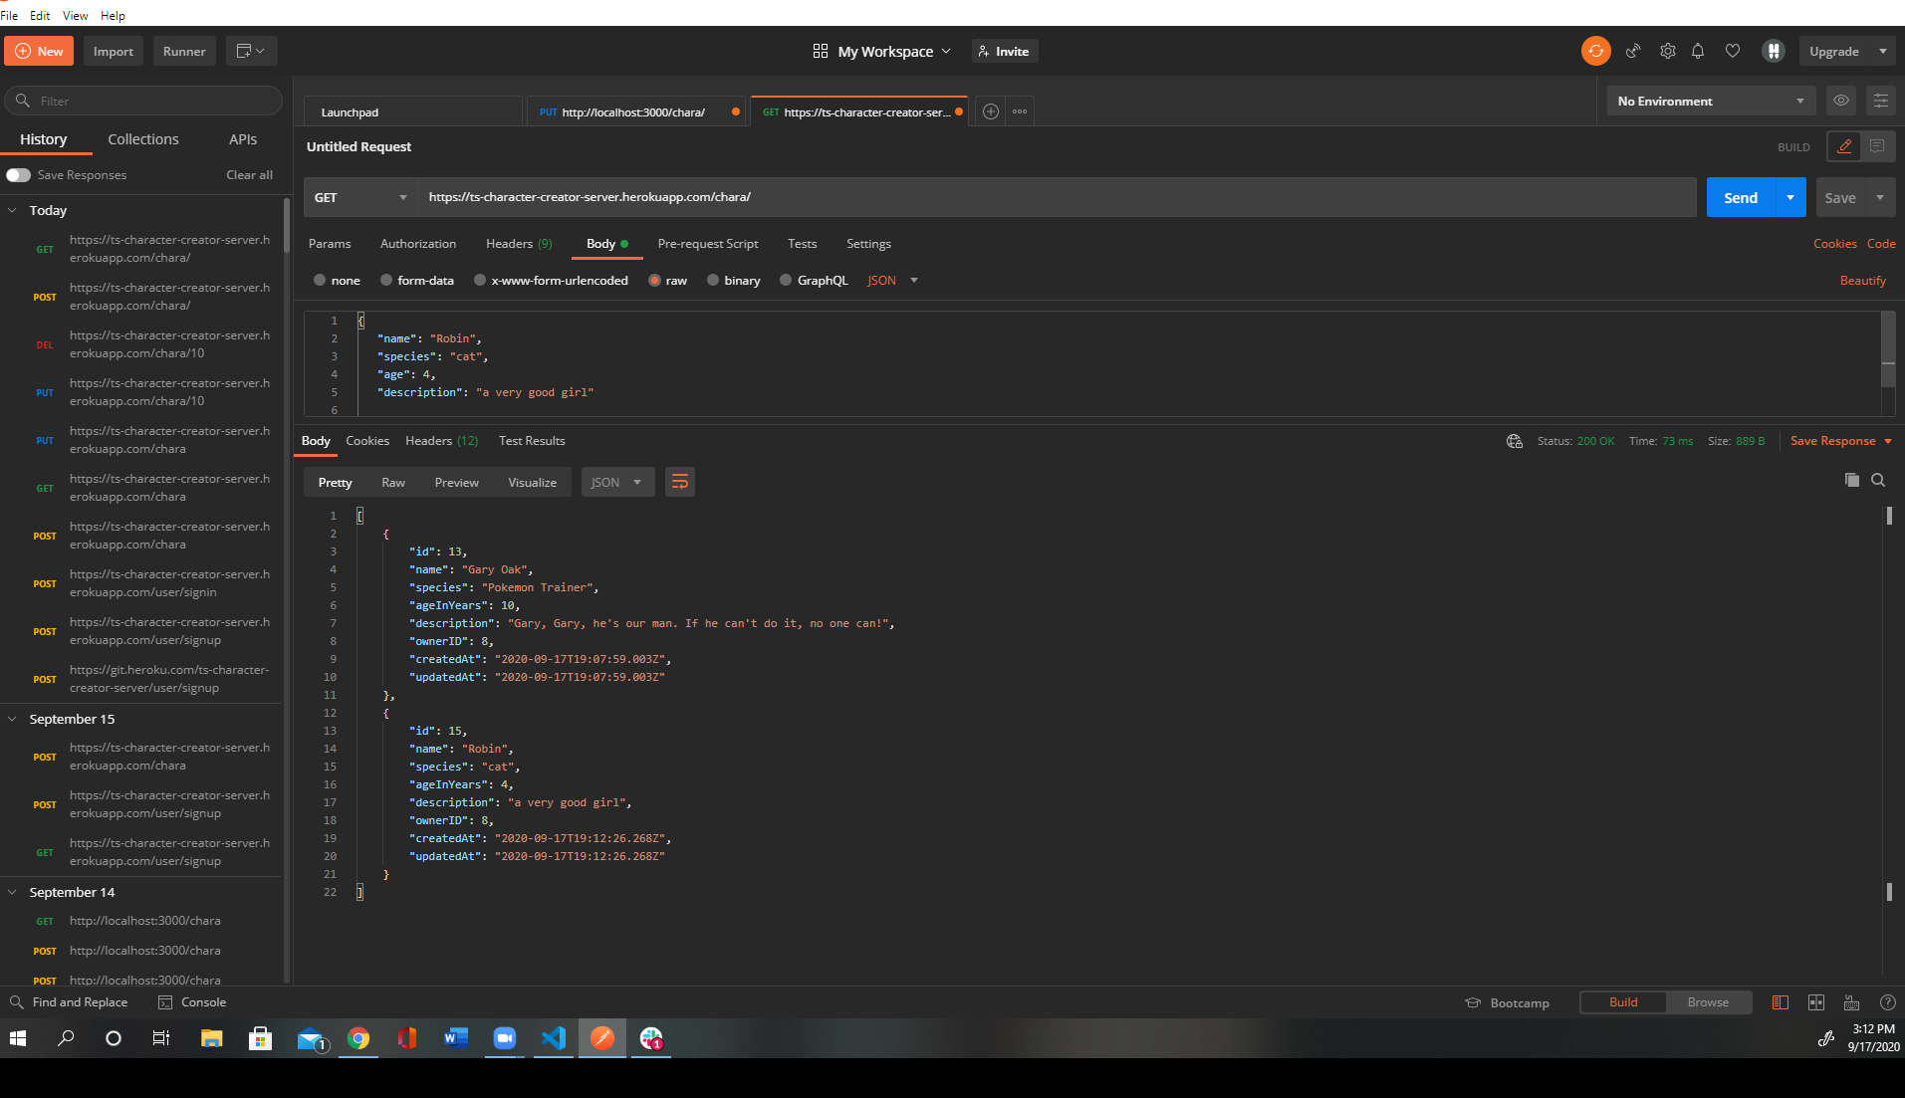1905x1098 pixels.
Task: Open Zoom from taskbar
Action: [505, 1038]
